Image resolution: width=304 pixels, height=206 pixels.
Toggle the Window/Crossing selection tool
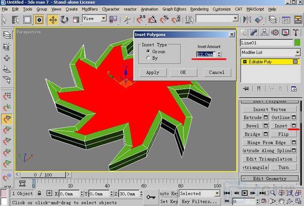(x=39, y=20)
